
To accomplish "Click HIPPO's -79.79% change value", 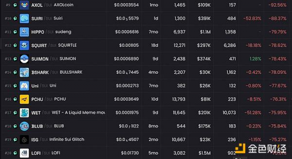I will click(x=277, y=32).
